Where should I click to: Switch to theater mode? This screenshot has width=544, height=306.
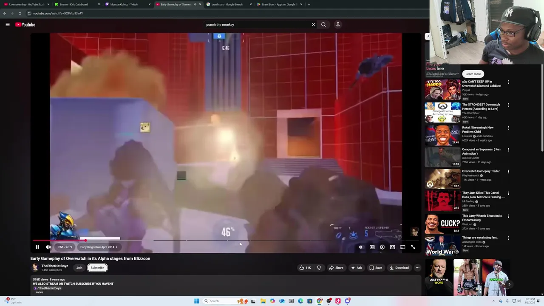coord(392,247)
